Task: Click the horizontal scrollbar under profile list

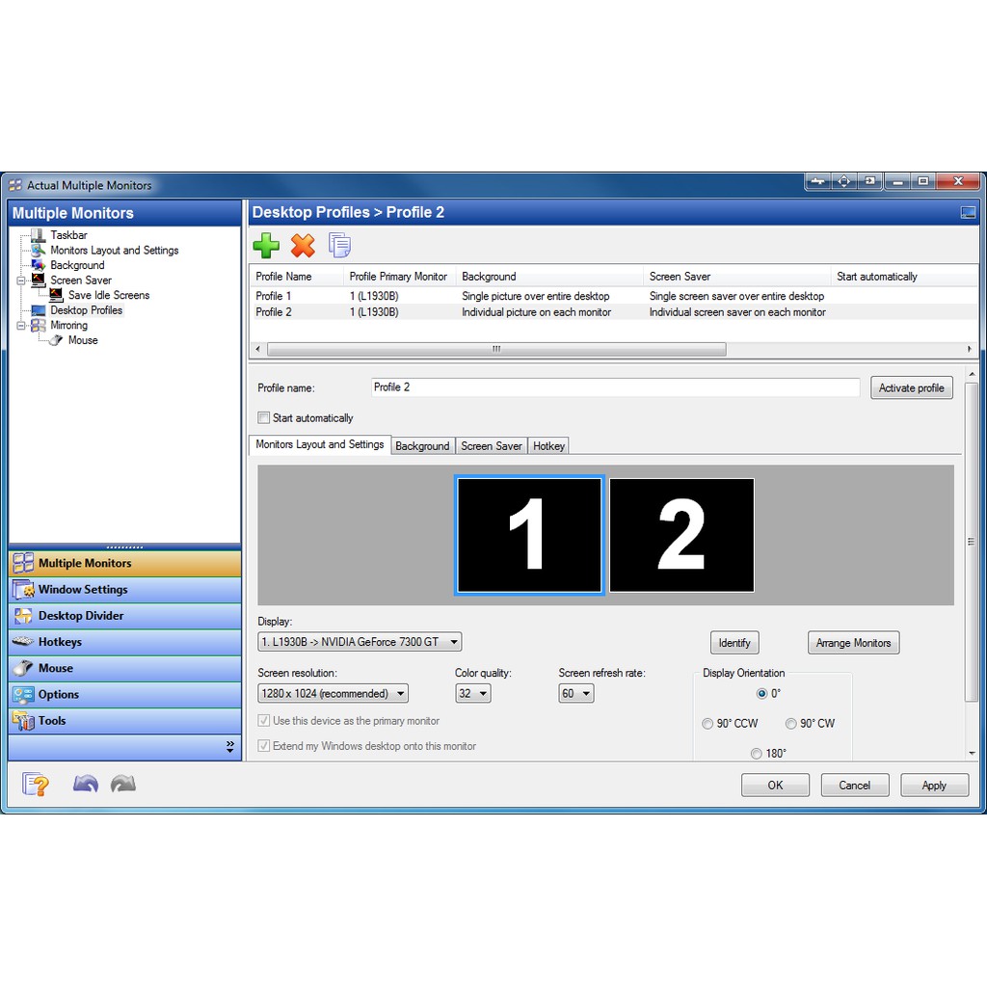Action: [496, 349]
